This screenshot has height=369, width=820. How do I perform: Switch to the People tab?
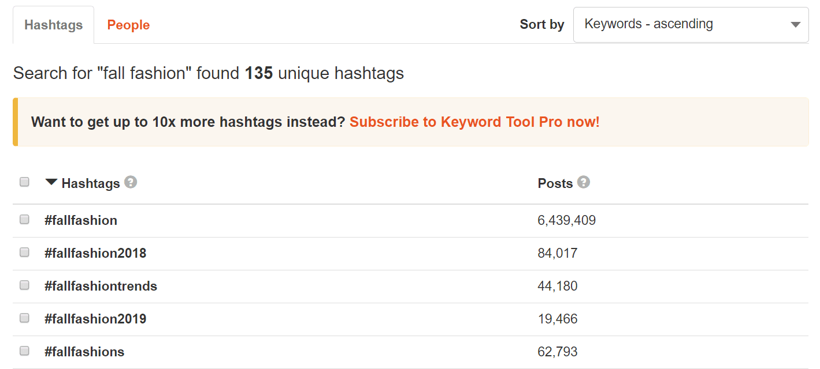(x=128, y=25)
